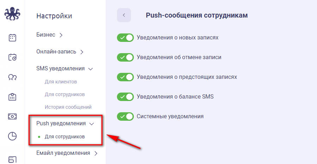Screen dimensions: 317x164
Task: Open the calendar-with-clock schedule icon
Action: (12, 57)
